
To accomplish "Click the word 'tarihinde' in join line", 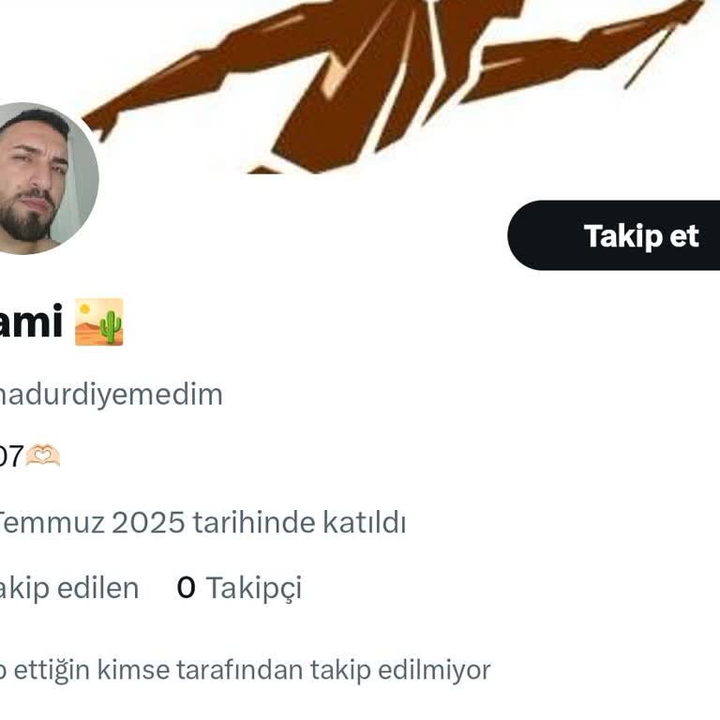I will (x=254, y=522).
